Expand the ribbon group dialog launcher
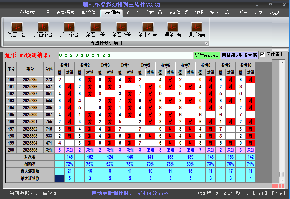 [206, 43]
